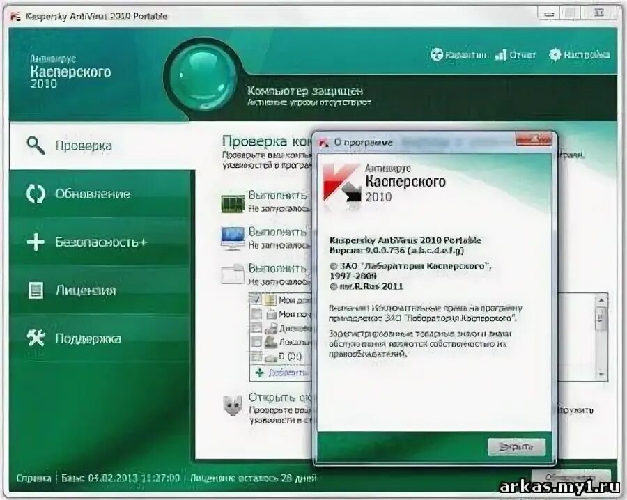The height and width of the screenshot is (500, 627).
Task: Click the scan objects list scrollbar up arrow
Action: 601,299
